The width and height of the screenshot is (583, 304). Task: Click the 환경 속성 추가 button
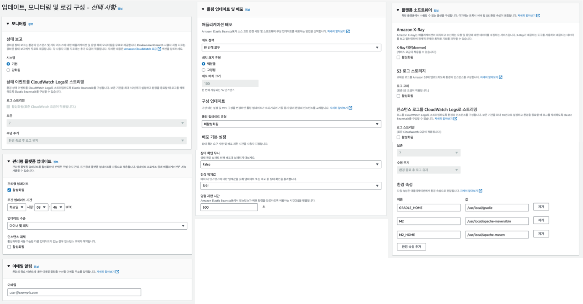[411, 247]
